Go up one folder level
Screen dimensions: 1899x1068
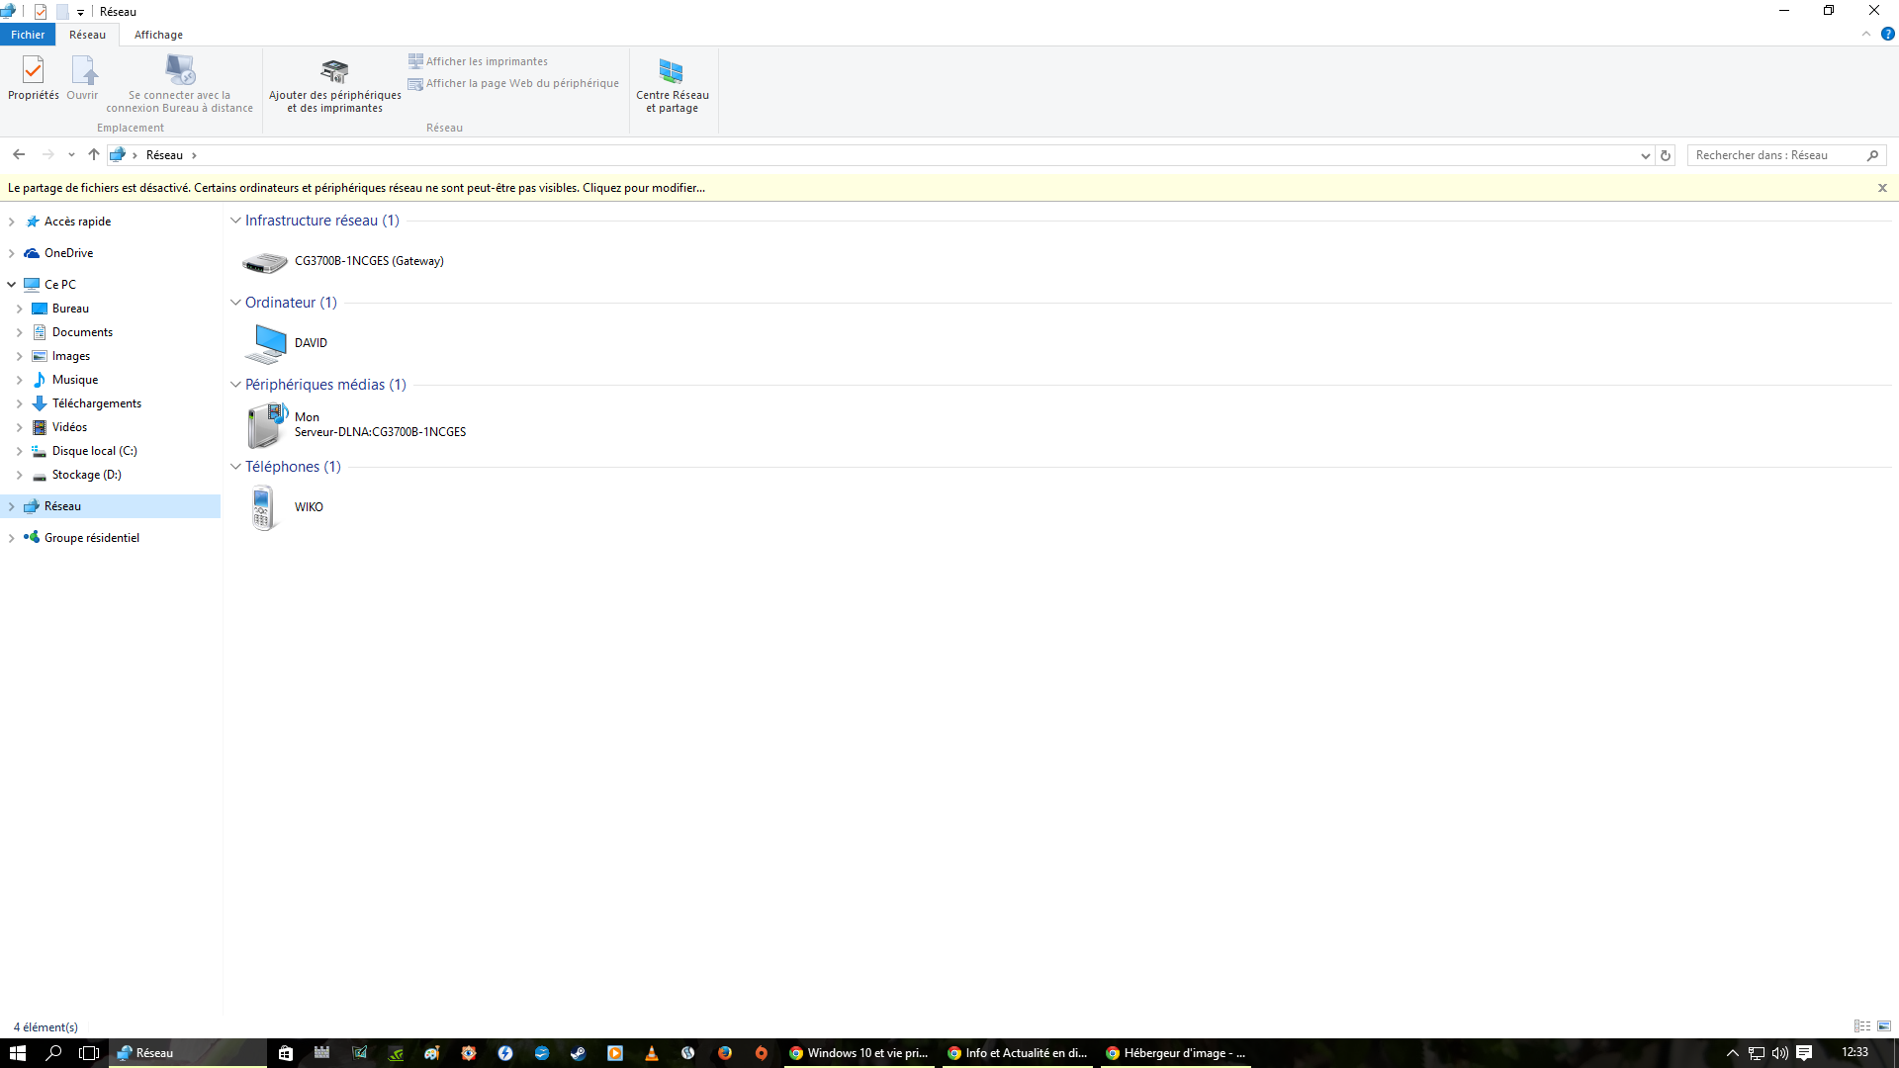pyautogui.click(x=94, y=155)
